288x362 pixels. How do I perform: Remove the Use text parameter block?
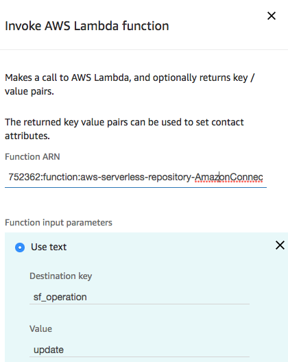click(280, 245)
